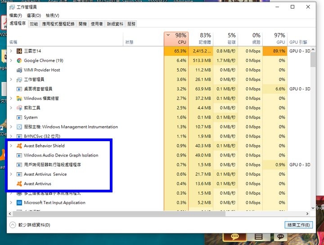This screenshot has height=245, width=324.
Task: Open the 檔案(F) menu
Action: pyautogui.click(x=15, y=15)
